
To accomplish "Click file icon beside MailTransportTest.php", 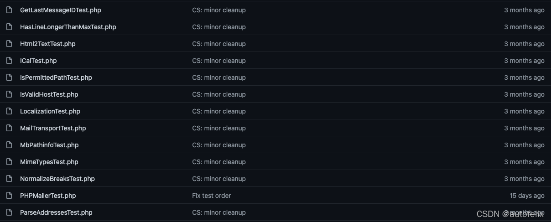I will (9, 128).
